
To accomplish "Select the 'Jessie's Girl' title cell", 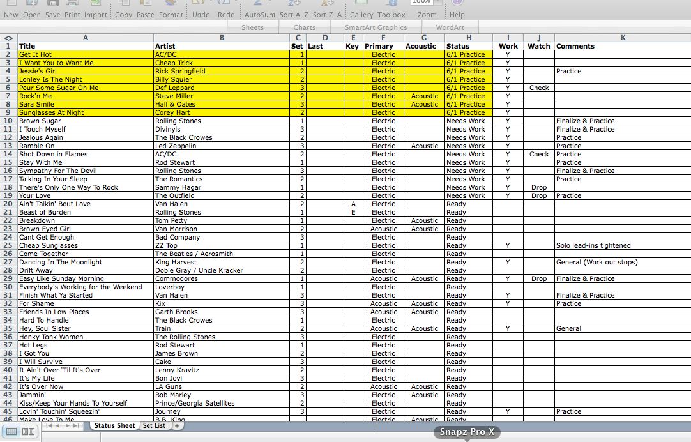I will point(86,71).
